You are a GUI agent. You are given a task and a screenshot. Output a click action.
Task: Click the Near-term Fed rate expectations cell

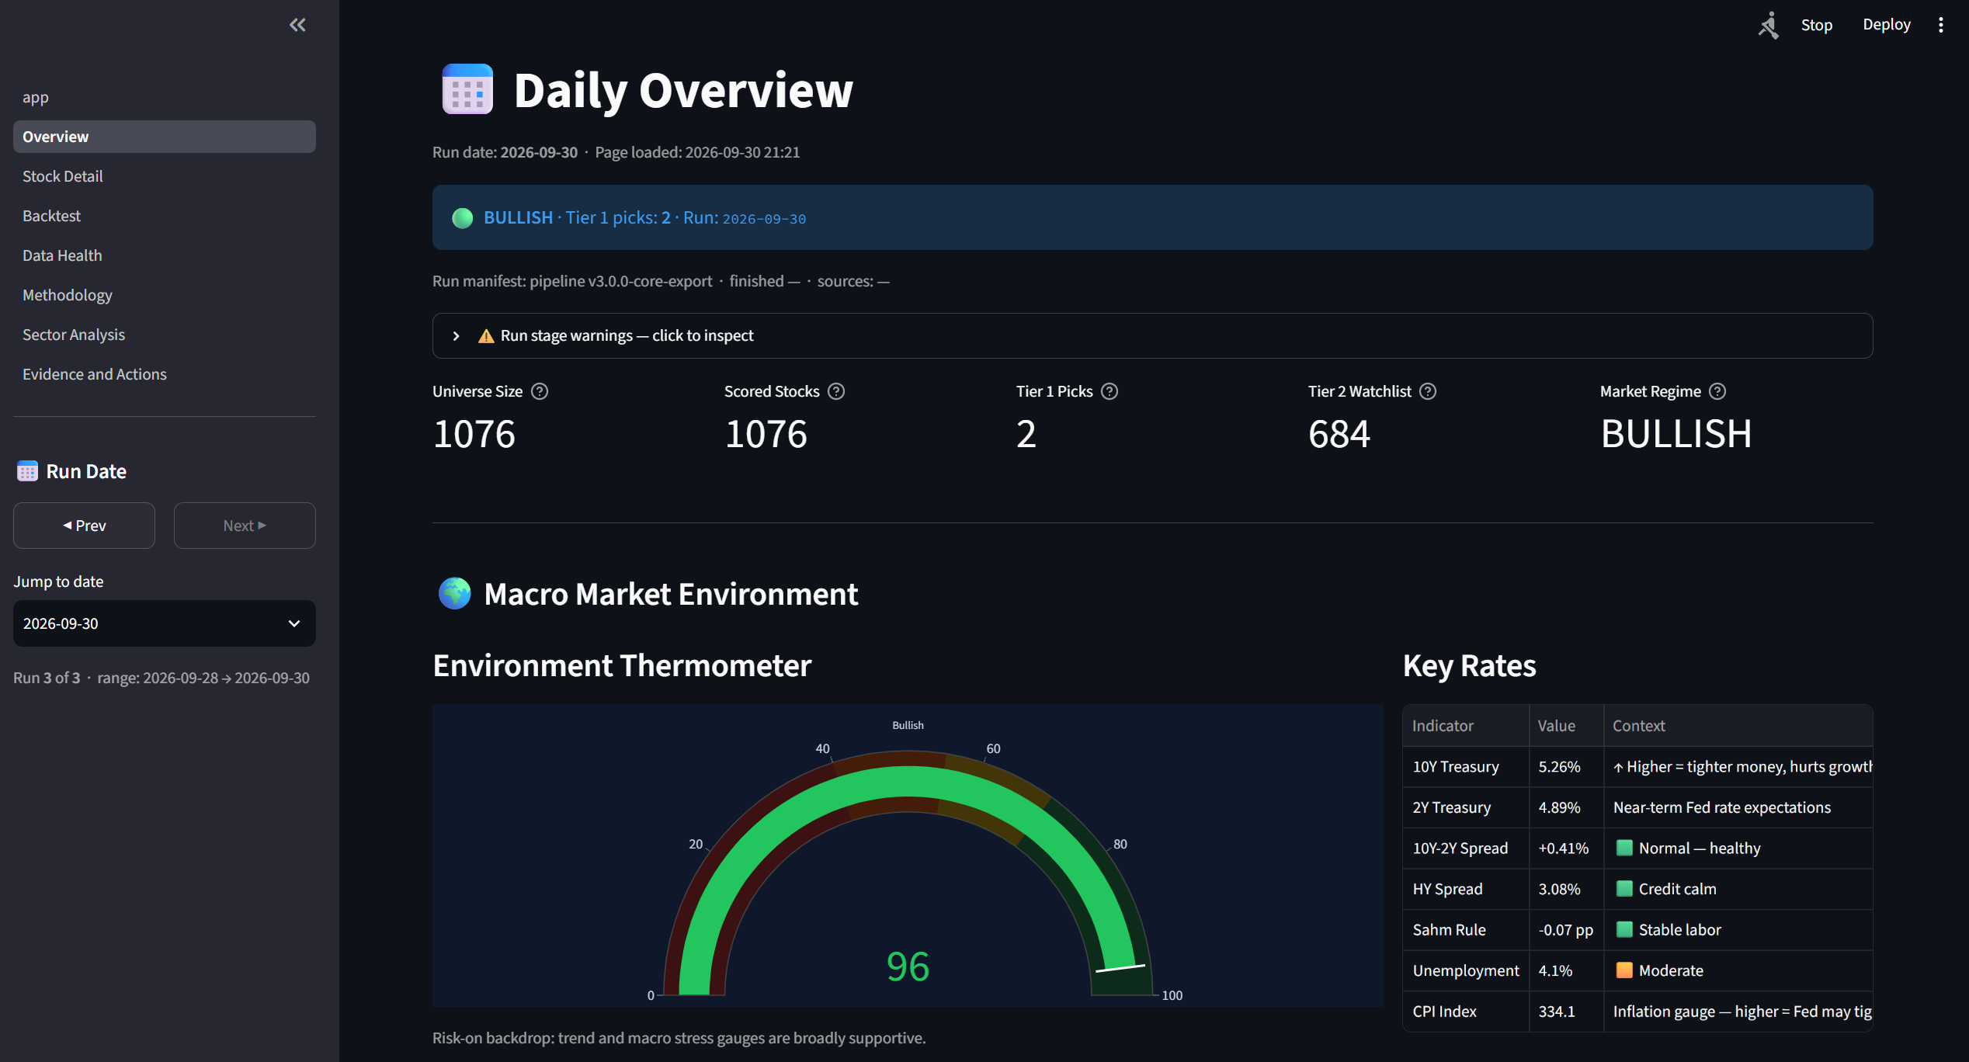coord(1738,807)
